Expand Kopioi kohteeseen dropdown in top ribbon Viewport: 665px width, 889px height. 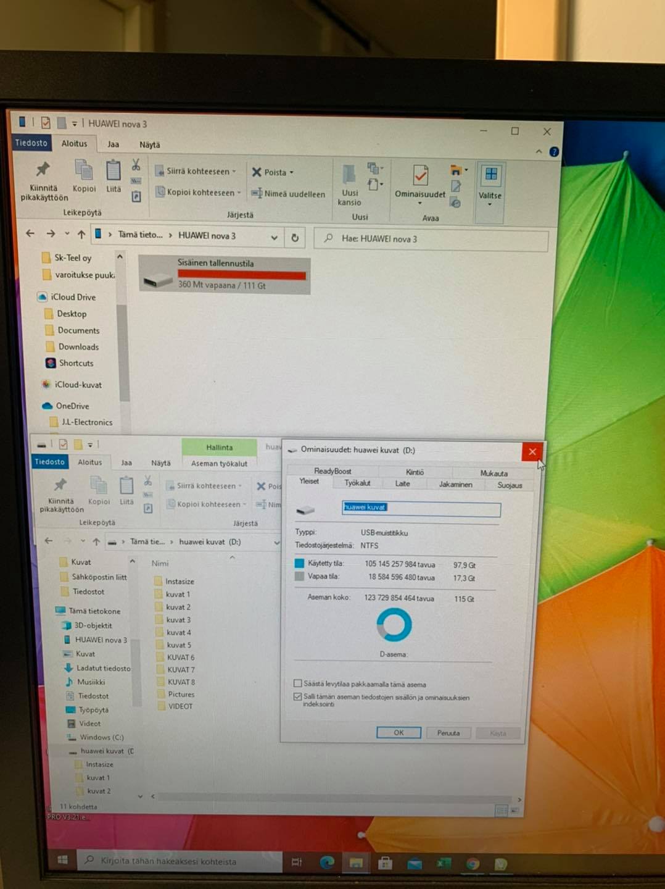[x=239, y=193]
